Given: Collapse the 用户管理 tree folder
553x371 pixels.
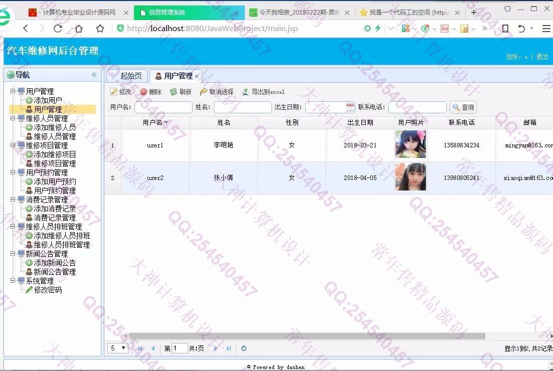Looking at the screenshot, I should (13, 91).
